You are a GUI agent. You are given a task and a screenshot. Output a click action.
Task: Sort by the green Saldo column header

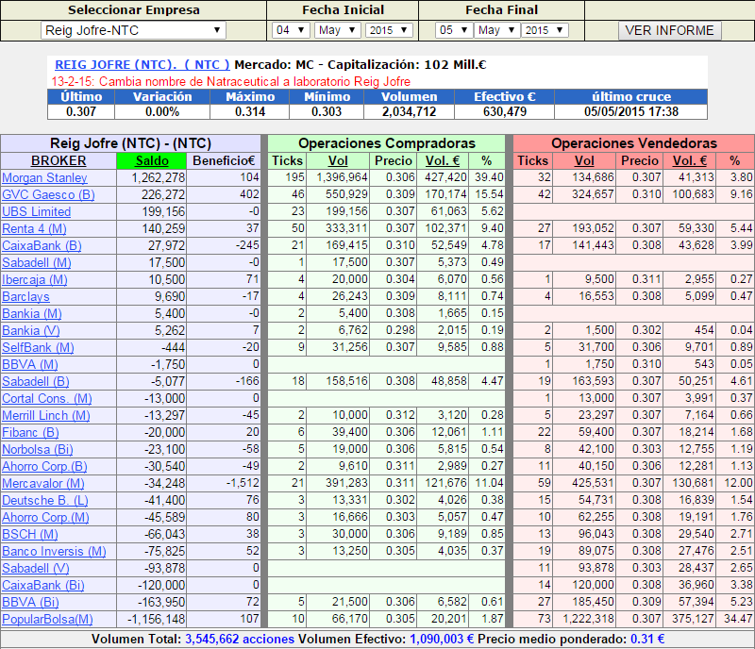[152, 160]
